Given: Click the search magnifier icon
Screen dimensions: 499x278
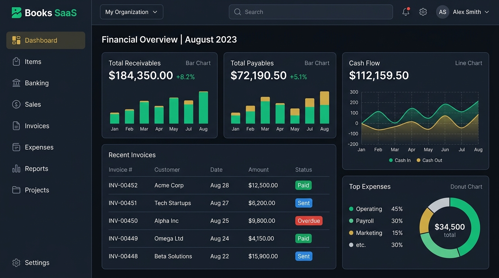Looking at the screenshot, I should [x=238, y=12].
